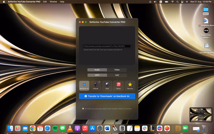This screenshot has width=214, height=134.
Task: Open Finder from the Dock
Action: click(10, 128)
